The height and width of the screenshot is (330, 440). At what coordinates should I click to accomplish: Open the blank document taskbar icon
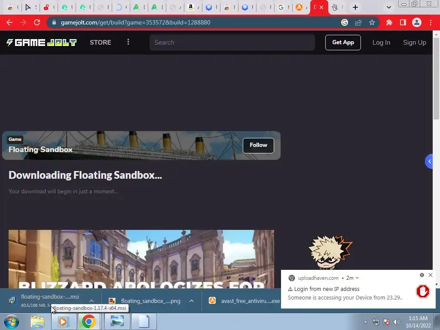[144, 321]
